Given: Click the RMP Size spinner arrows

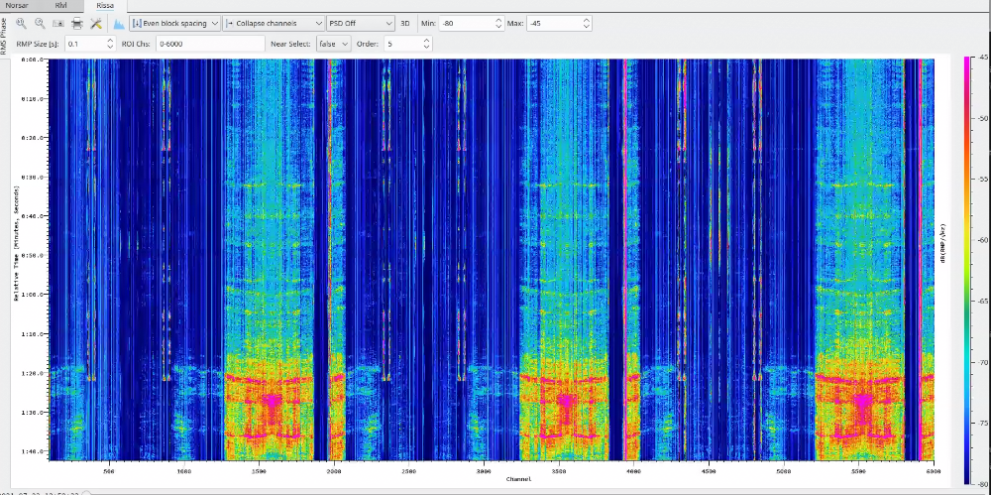Looking at the screenshot, I should [109, 44].
